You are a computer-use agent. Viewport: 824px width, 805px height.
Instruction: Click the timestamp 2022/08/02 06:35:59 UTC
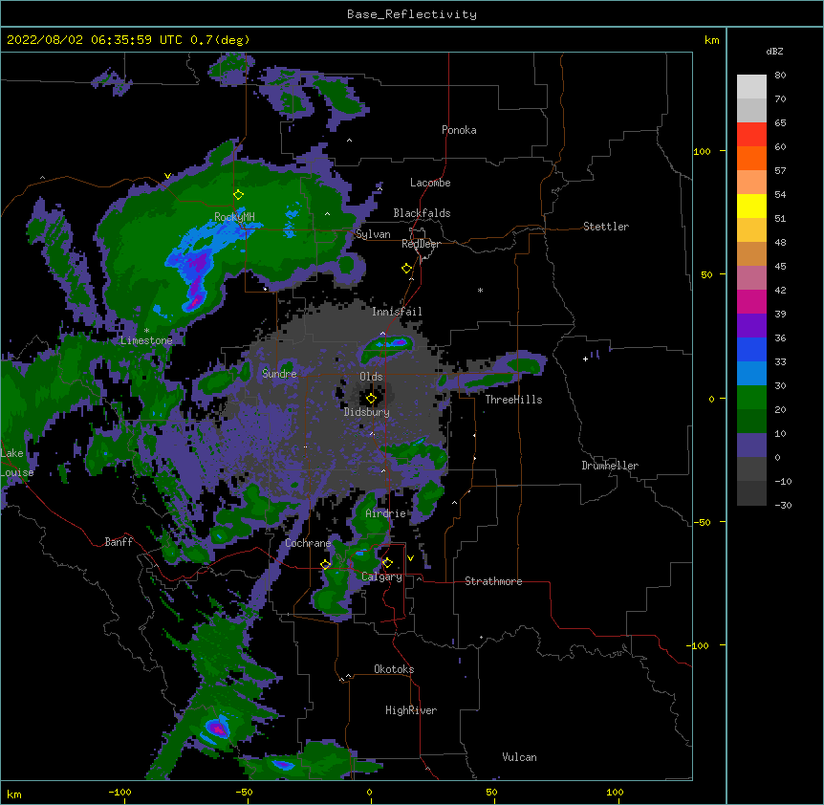(x=94, y=40)
